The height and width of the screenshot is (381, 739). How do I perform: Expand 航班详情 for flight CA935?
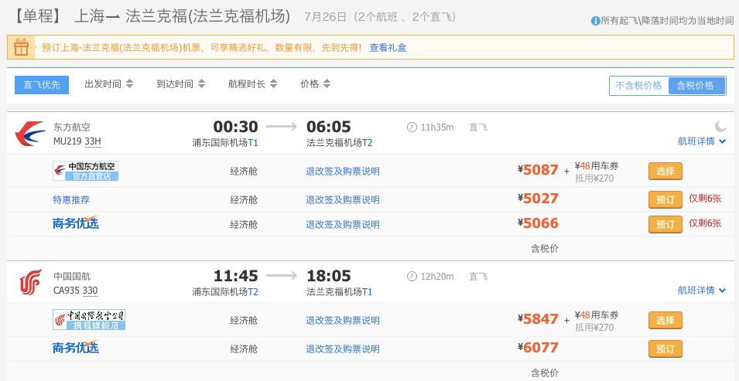click(701, 291)
